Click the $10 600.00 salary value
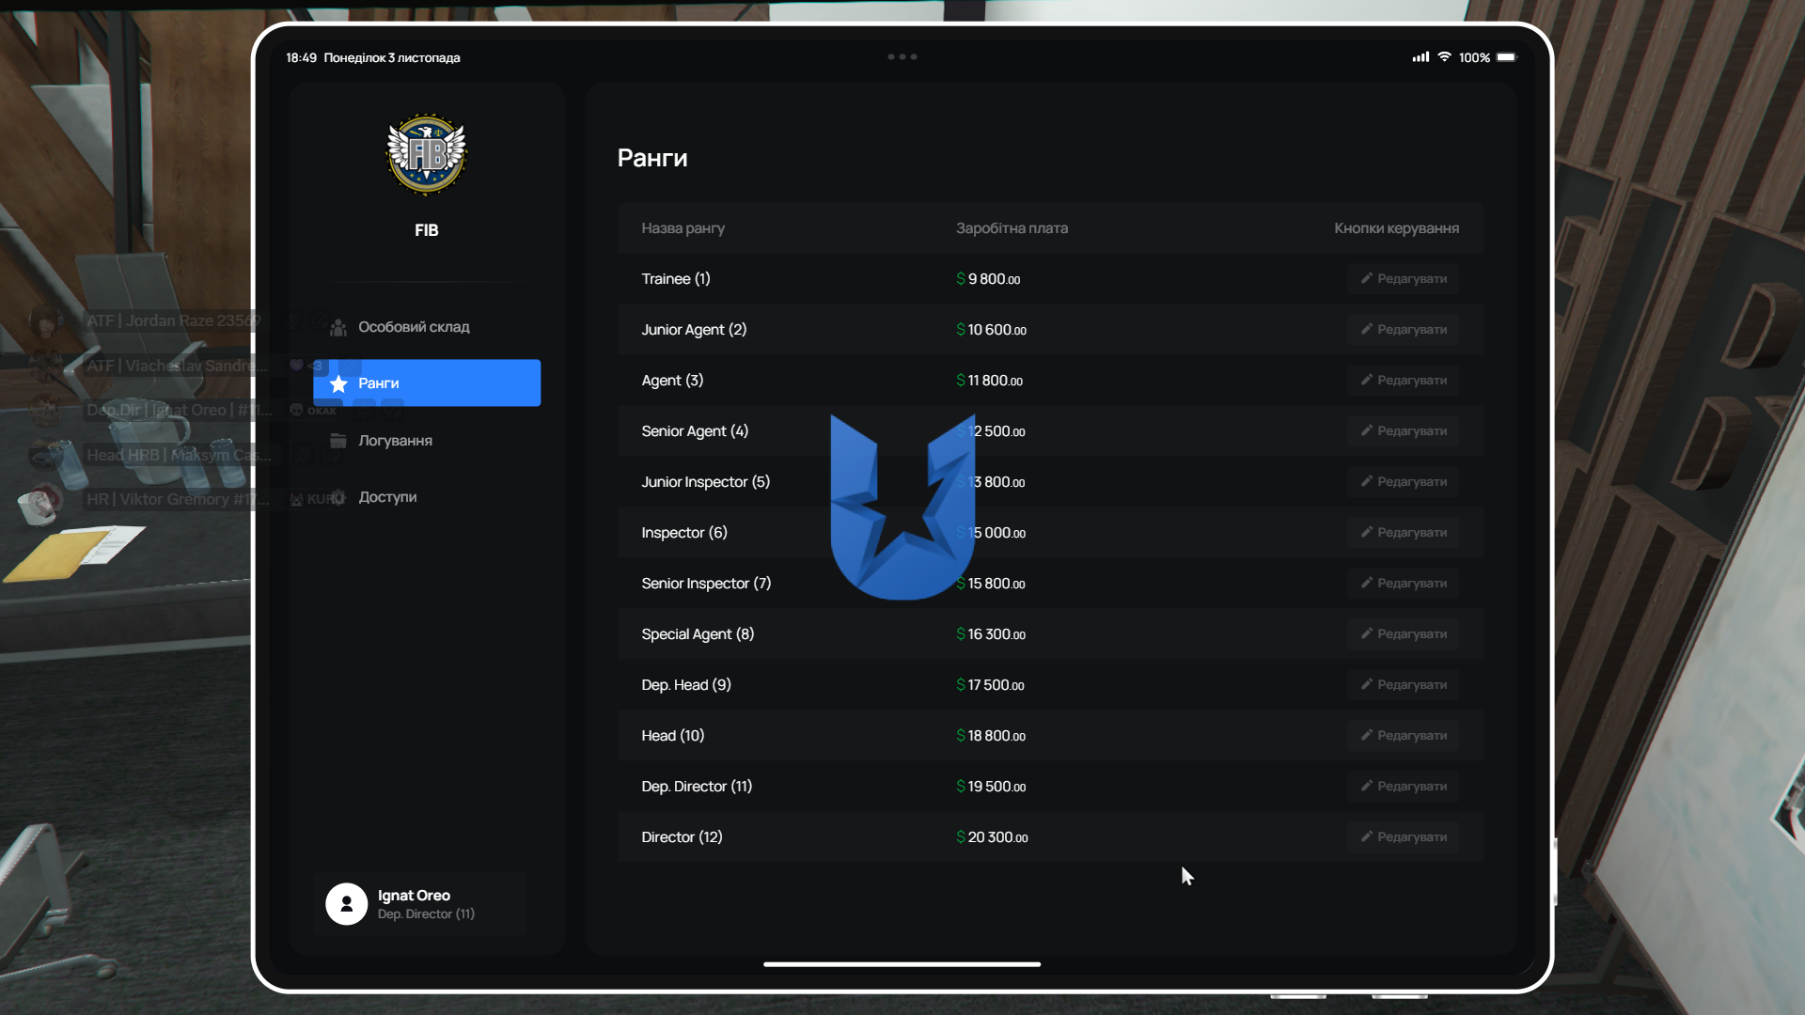Screen dimensions: 1805x1015 tap(991, 330)
